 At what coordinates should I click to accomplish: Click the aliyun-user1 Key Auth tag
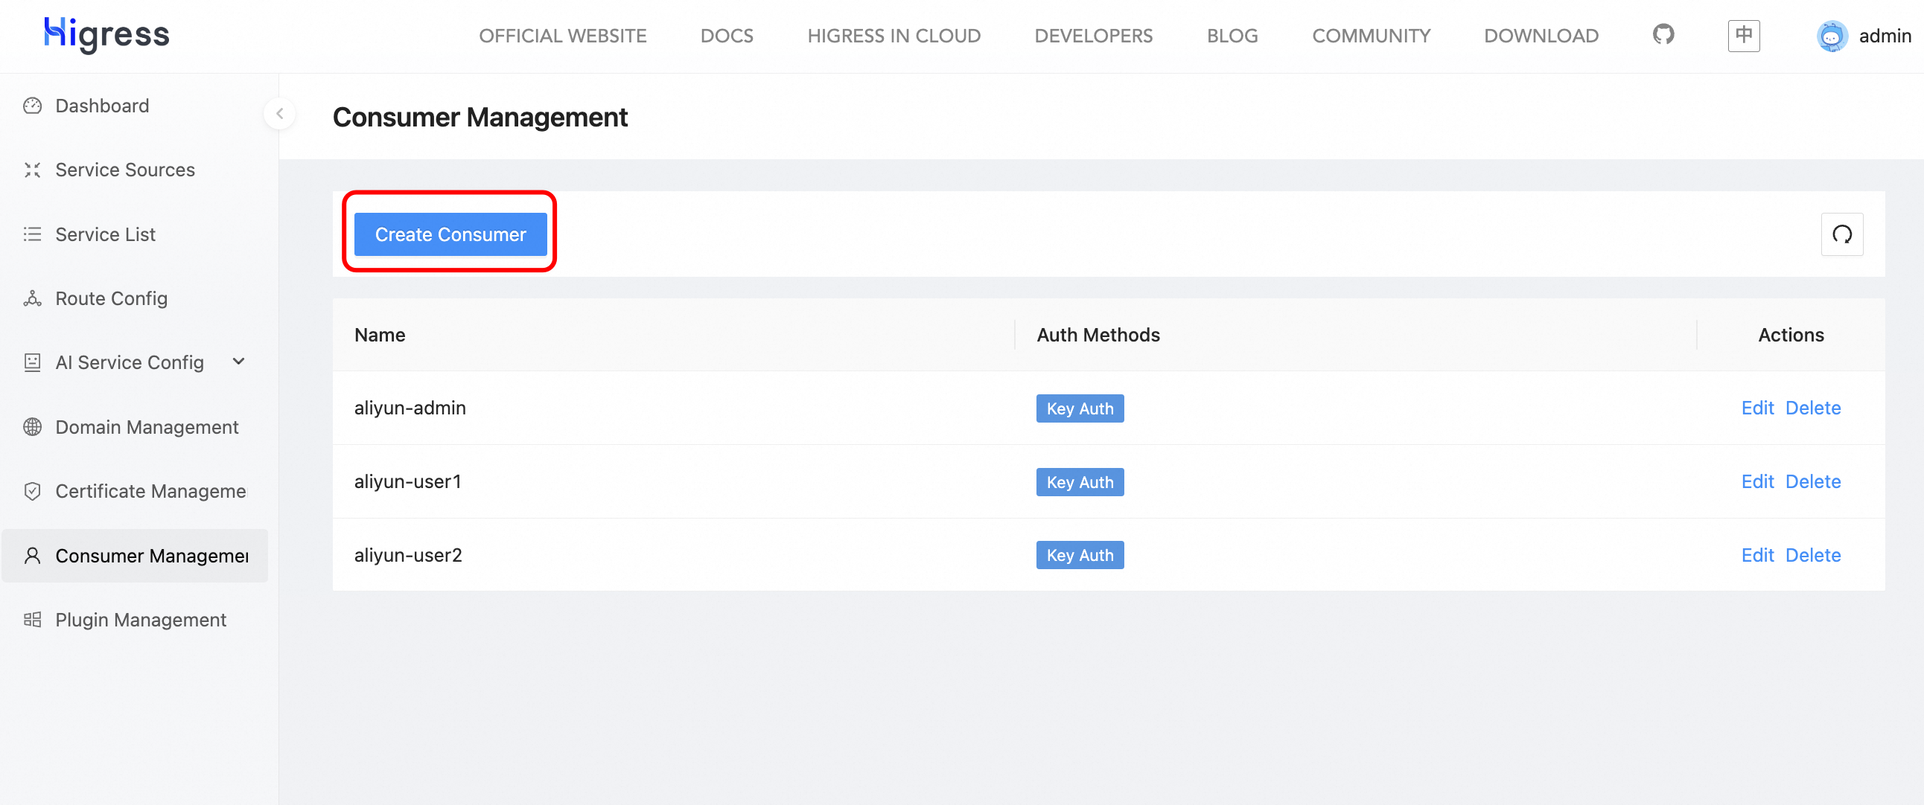(1079, 482)
